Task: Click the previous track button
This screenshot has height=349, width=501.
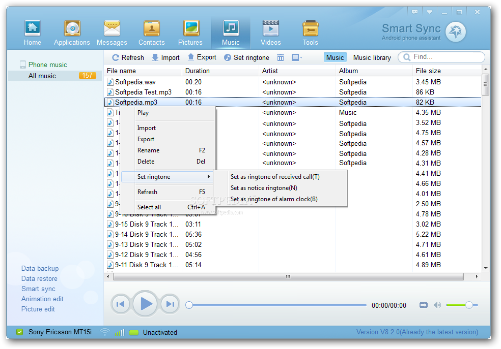Action: [x=121, y=304]
